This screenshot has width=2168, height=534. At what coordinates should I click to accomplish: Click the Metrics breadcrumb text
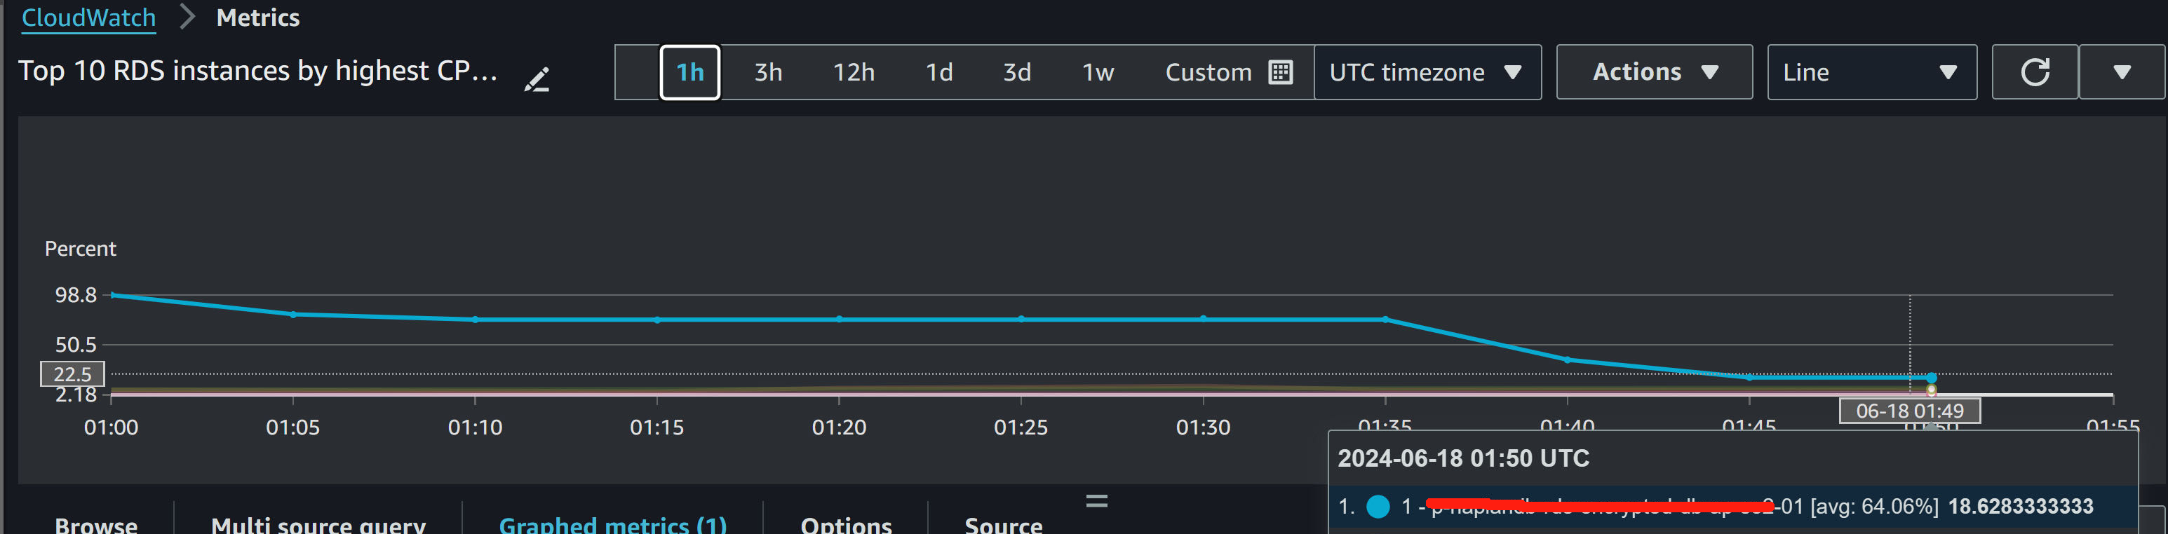257,18
